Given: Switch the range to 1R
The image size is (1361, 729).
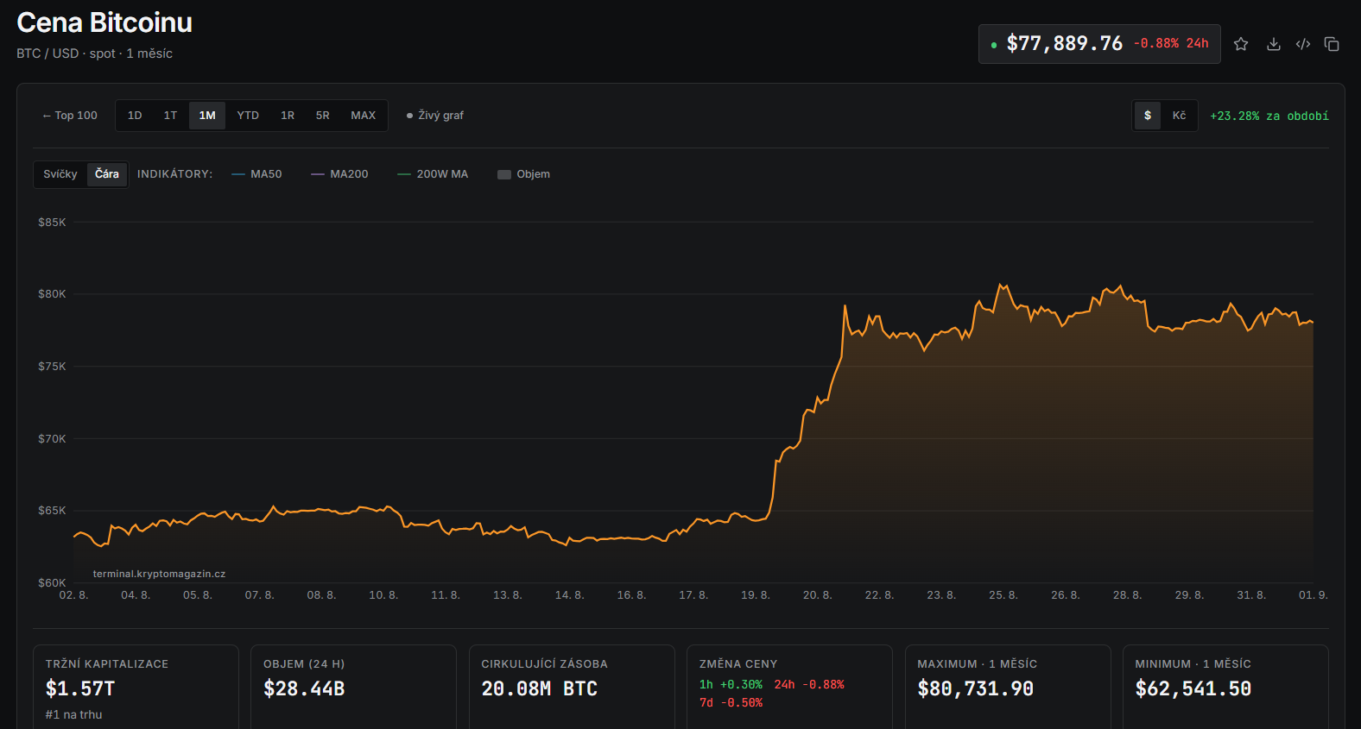Looking at the screenshot, I should click(x=288, y=116).
